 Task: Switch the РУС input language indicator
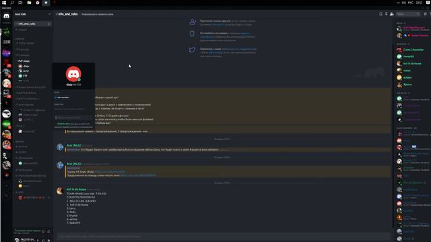tap(410, 3)
